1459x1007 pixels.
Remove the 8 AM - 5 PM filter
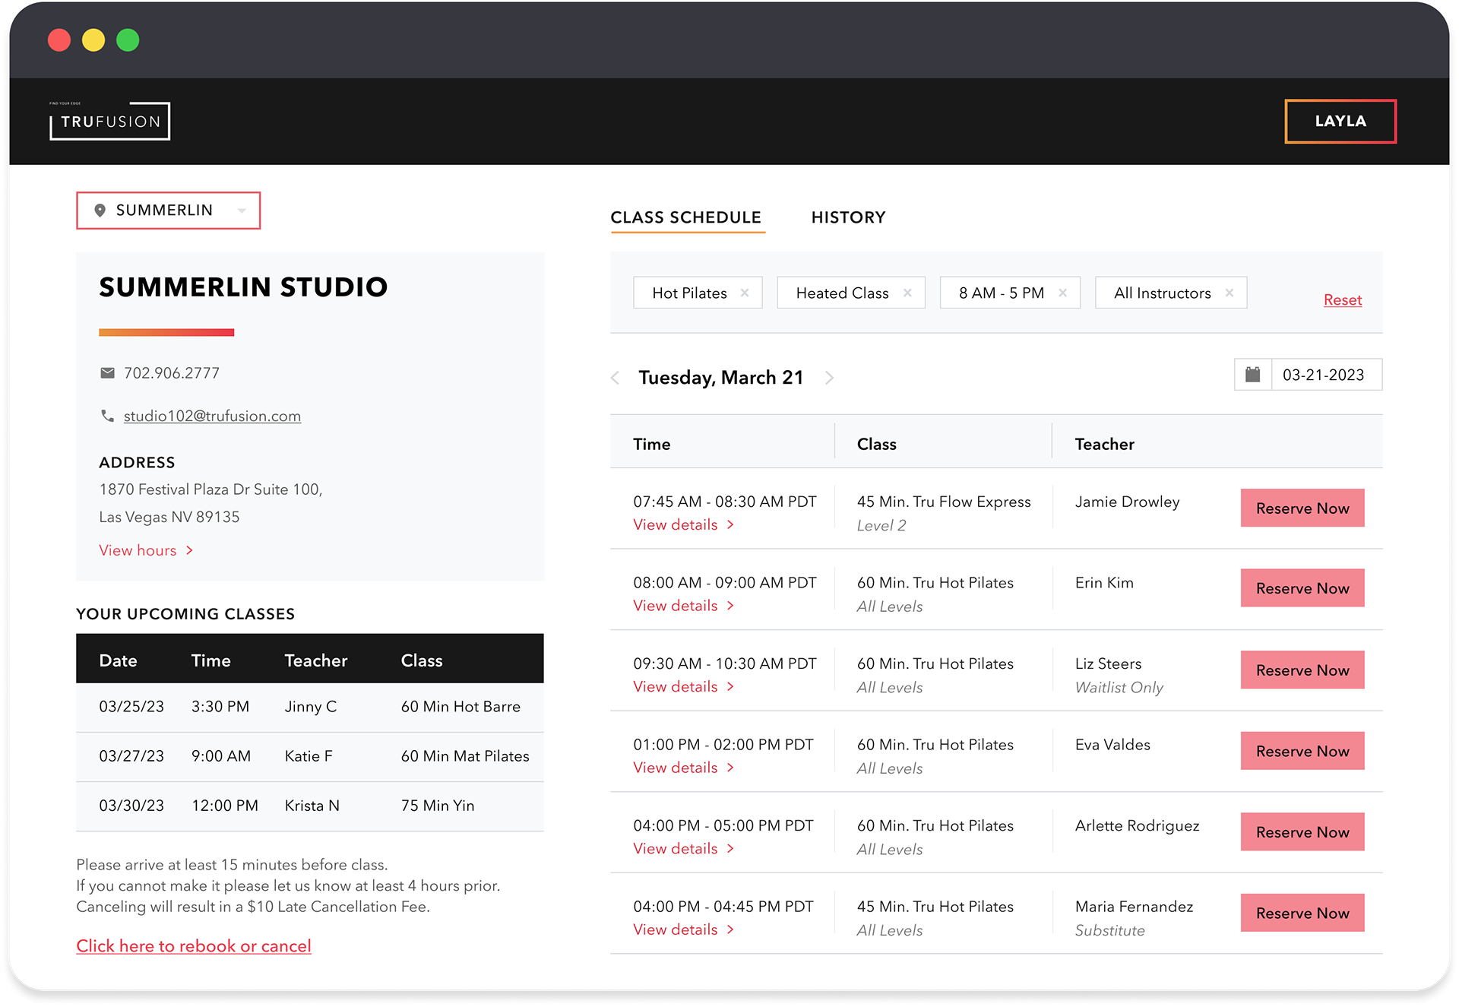(x=1062, y=293)
